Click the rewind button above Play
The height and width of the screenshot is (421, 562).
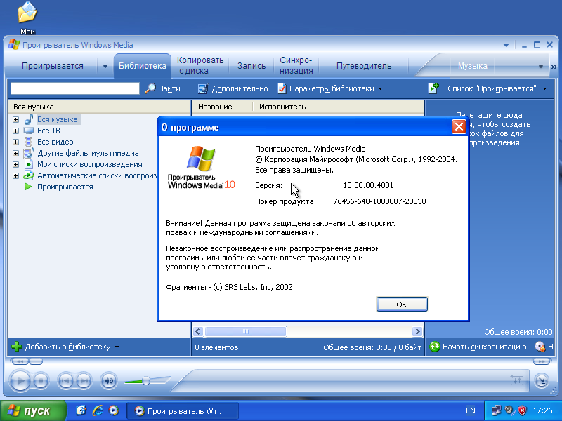(x=20, y=361)
